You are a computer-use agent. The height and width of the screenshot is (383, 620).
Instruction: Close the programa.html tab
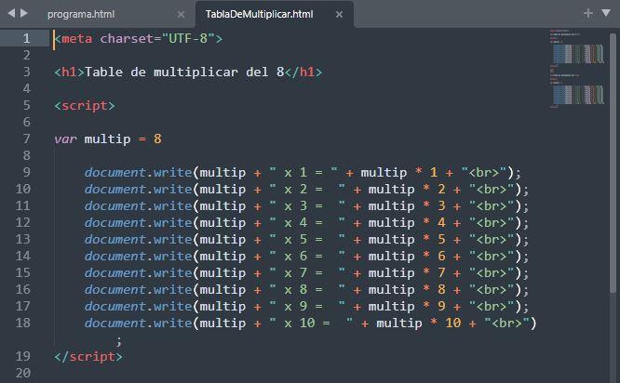[181, 15]
